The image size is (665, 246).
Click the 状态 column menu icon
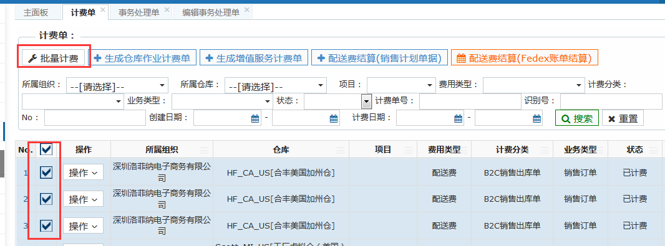(x=654, y=150)
